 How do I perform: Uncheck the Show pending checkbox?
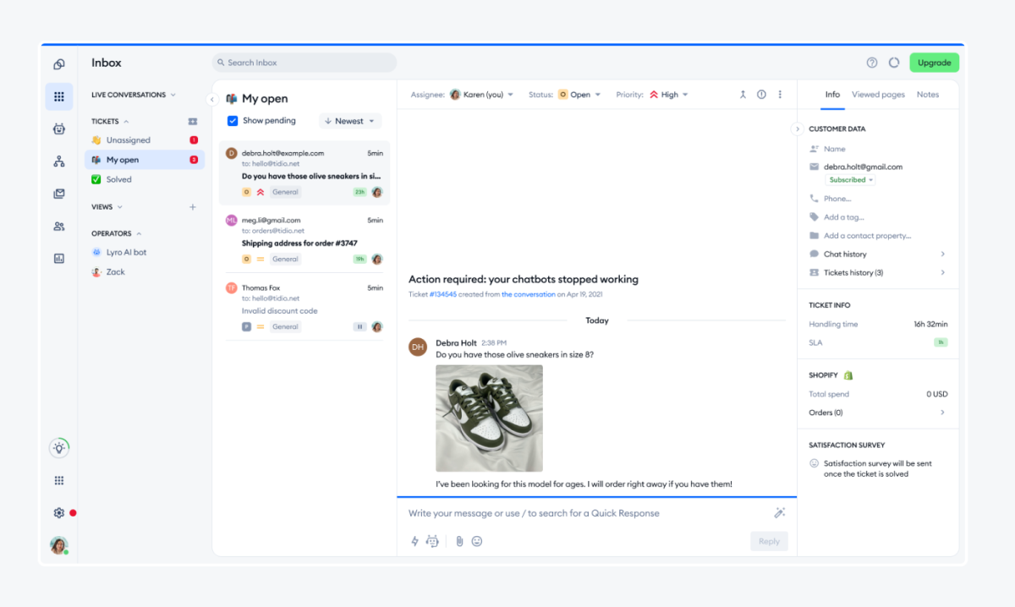click(233, 121)
